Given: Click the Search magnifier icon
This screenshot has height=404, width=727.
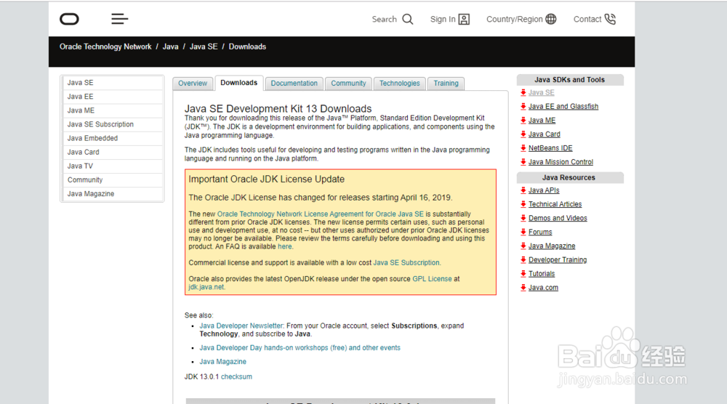Looking at the screenshot, I should tap(408, 19).
